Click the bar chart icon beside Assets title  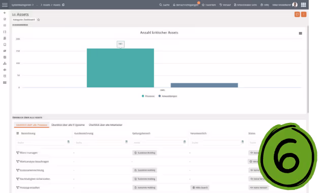coord(14,15)
